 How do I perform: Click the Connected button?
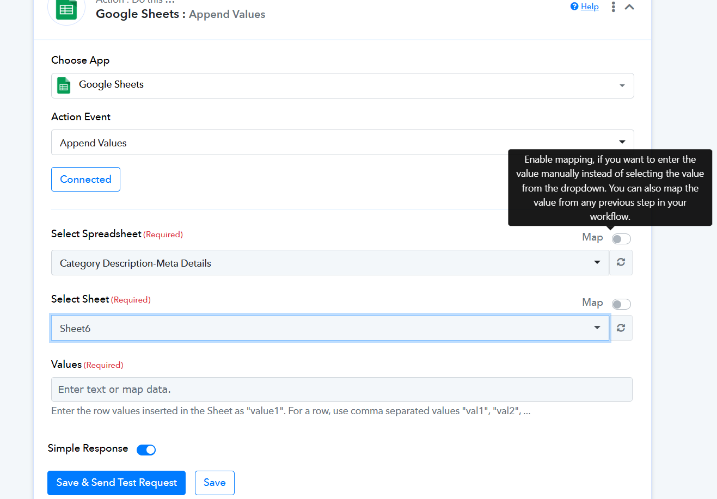85,180
